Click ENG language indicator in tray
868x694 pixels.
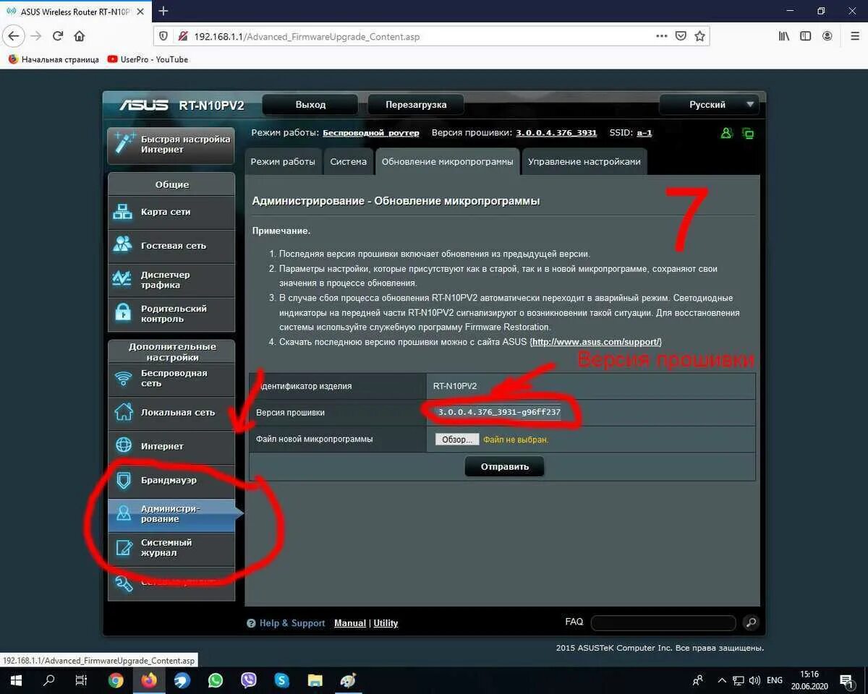(x=775, y=680)
